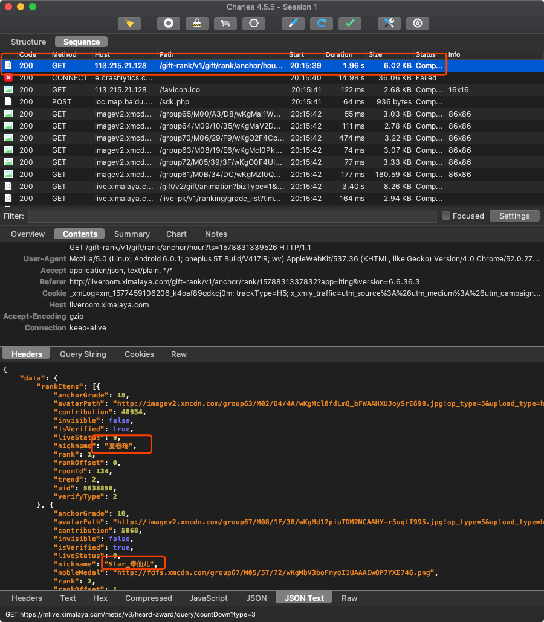This screenshot has width=544, height=622.
Task: Select the loc.map.baidu POST row
Action: [272, 101]
